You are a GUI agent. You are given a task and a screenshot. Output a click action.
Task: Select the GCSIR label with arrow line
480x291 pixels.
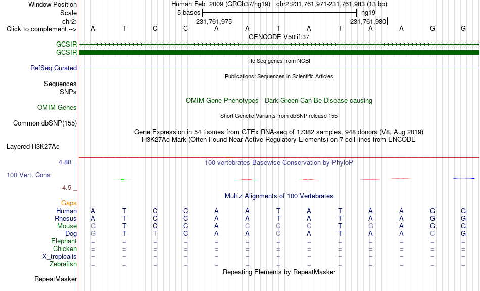66,44
